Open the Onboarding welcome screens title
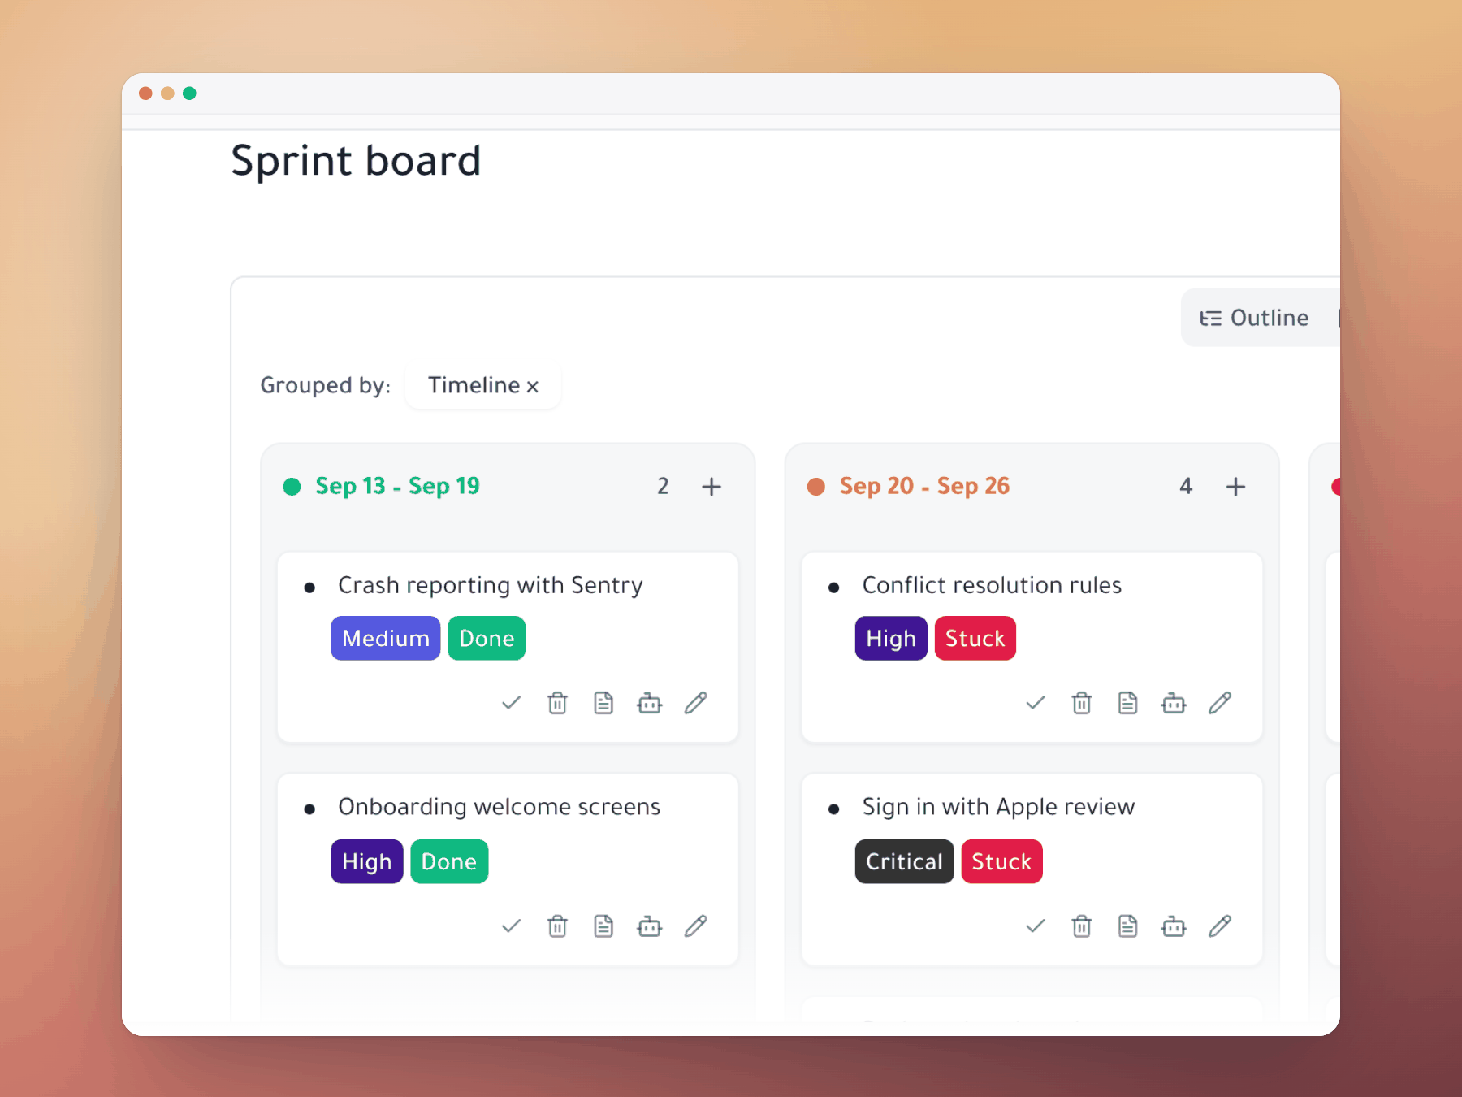The image size is (1462, 1097). [500, 807]
